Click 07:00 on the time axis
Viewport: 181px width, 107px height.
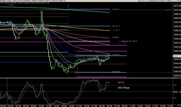pos(117,106)
